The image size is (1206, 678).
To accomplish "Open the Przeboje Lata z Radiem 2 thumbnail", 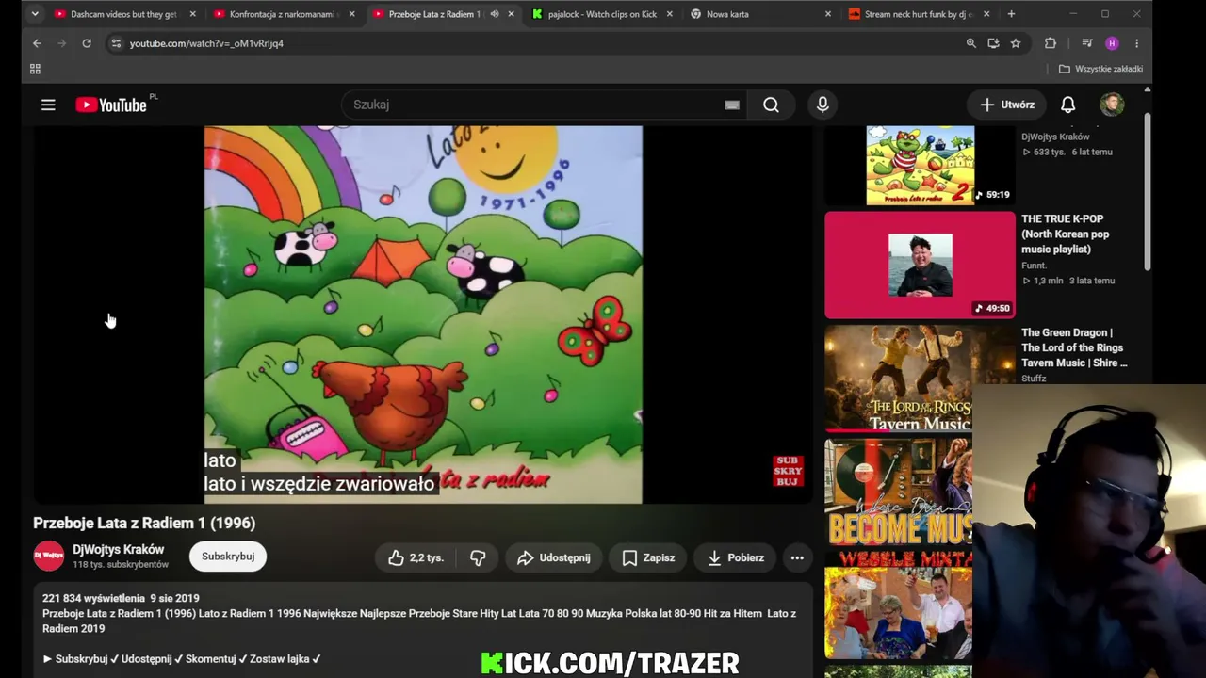I will 921,165.
